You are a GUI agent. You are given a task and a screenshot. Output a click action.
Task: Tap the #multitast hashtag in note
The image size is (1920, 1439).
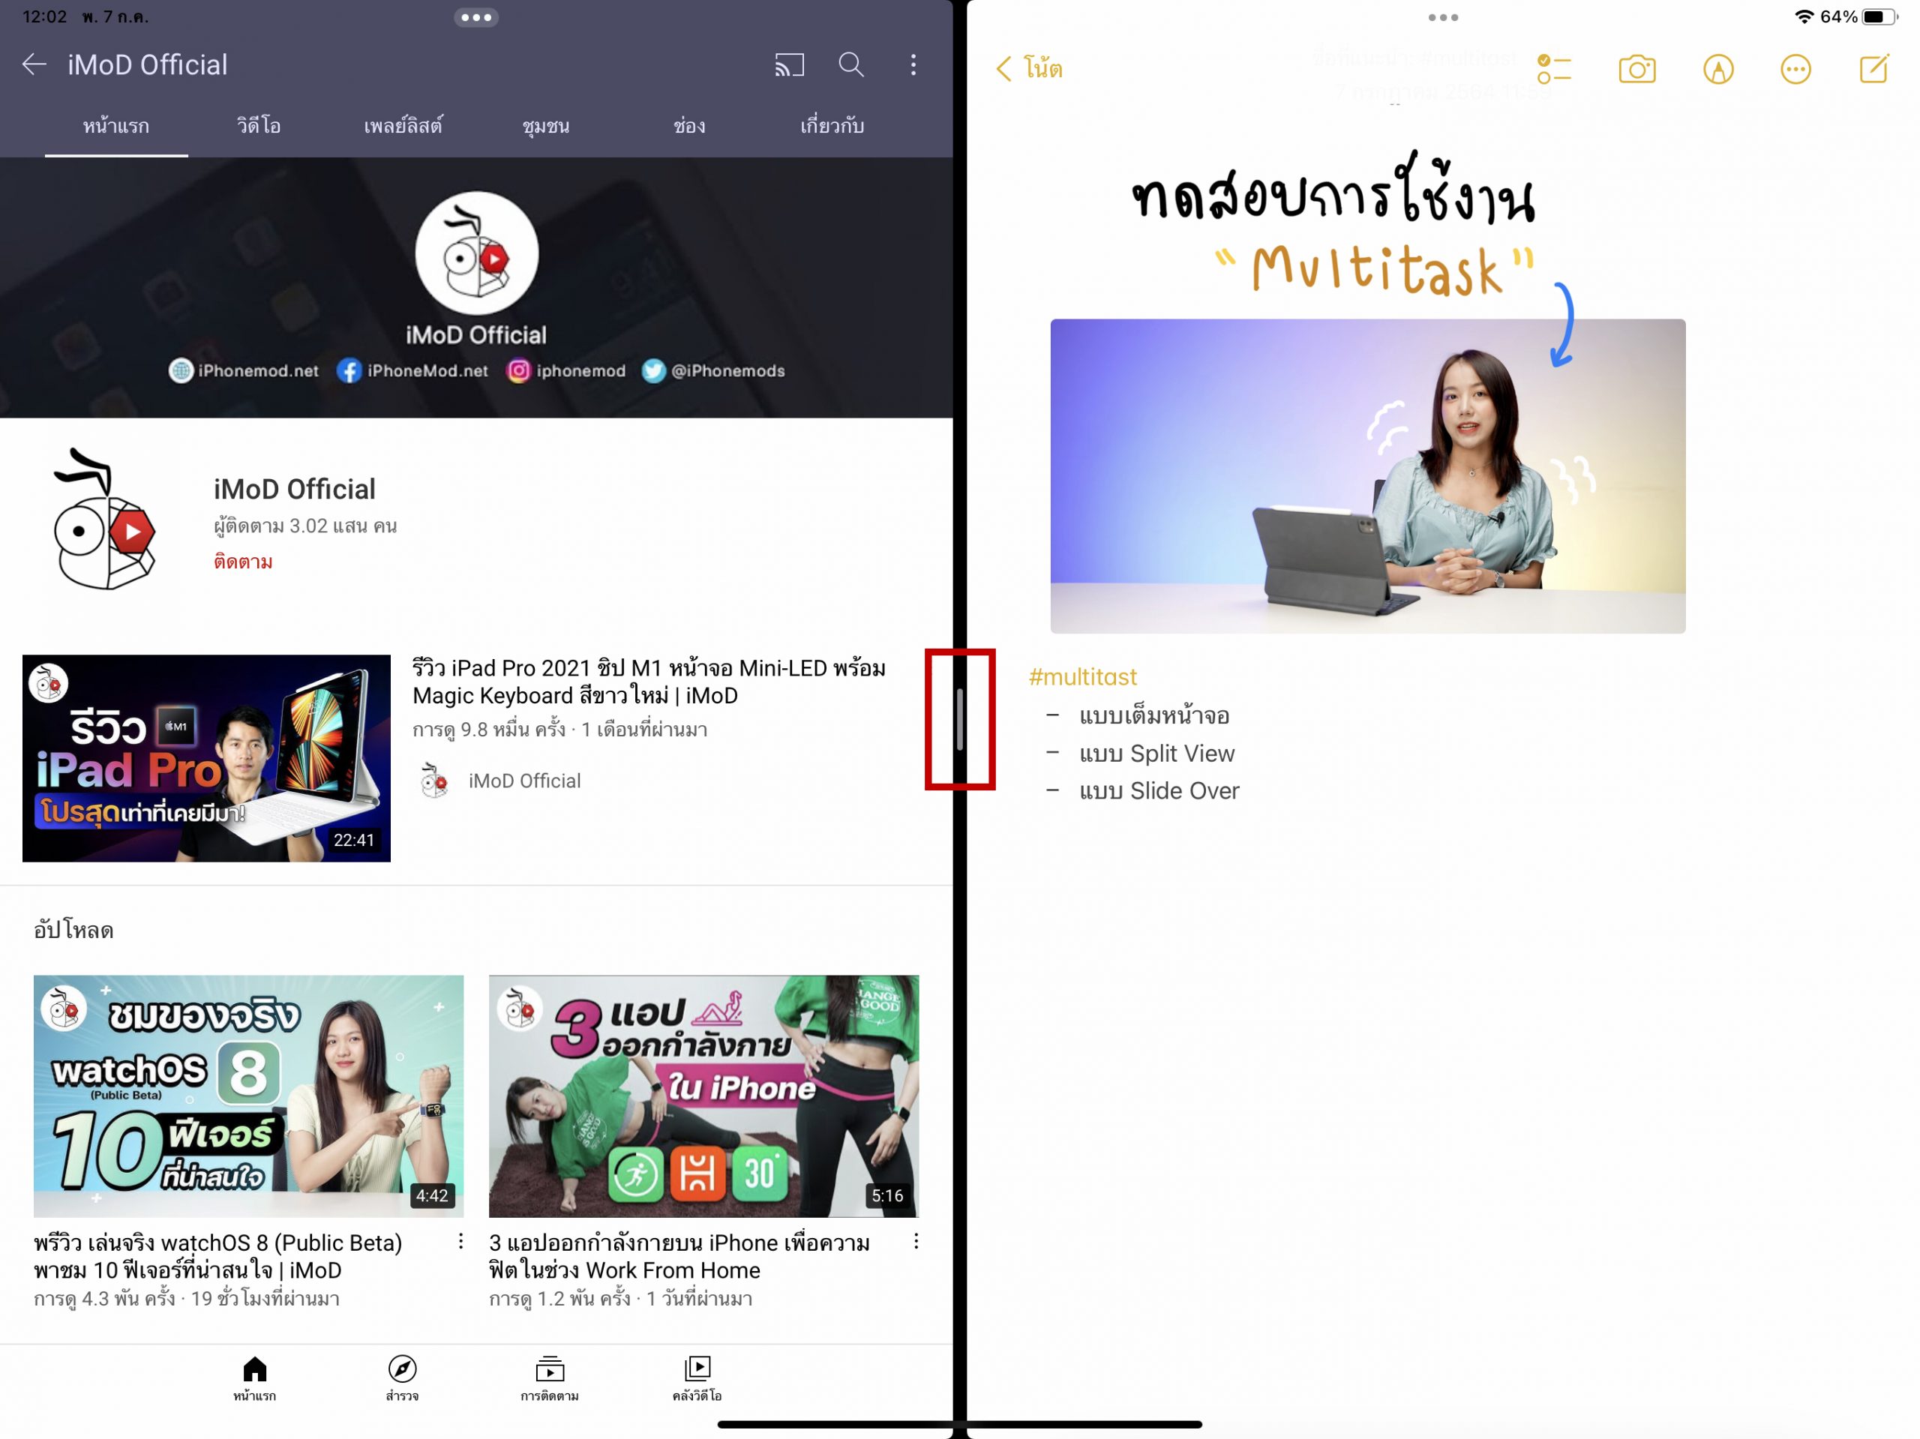pyautogui.click(x=1082, y=677)
